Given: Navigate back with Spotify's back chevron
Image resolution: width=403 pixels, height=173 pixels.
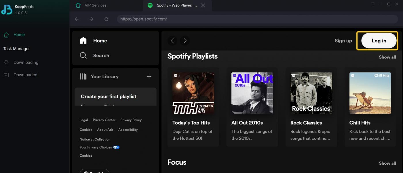Looking at the screenshot, I should coord(172,40).
